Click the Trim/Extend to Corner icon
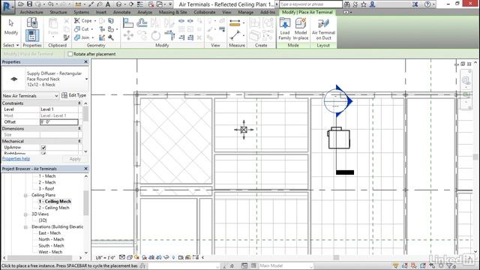The width and height of the screenshot is (480, 270). tap(169, 35)
